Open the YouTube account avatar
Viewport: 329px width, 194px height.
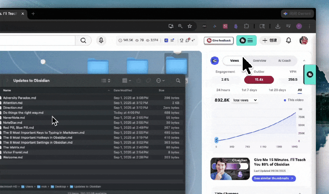tap(304, 41)
